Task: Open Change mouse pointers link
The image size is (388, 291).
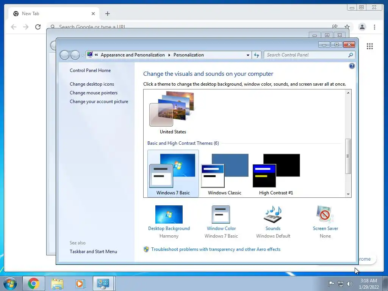Action: click(94, 93)
